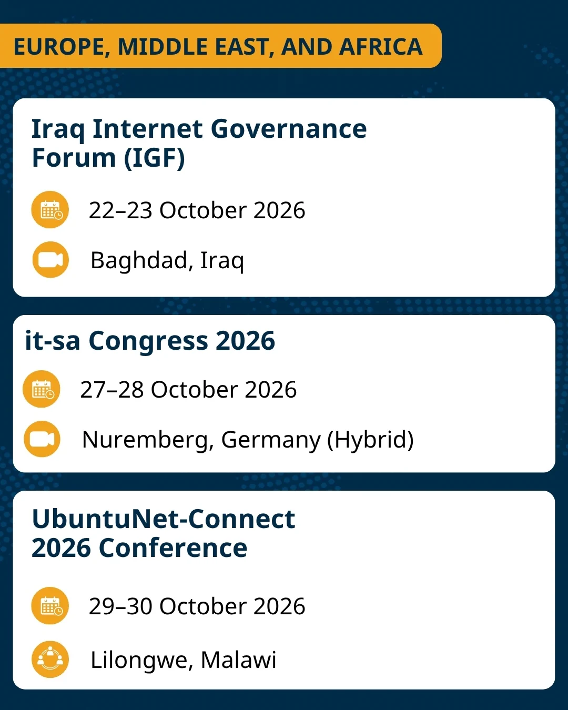Click the people group icon beside Lilongwe, Malawi
This screenshot has height=710, width=568.
[x=50, y=660]
